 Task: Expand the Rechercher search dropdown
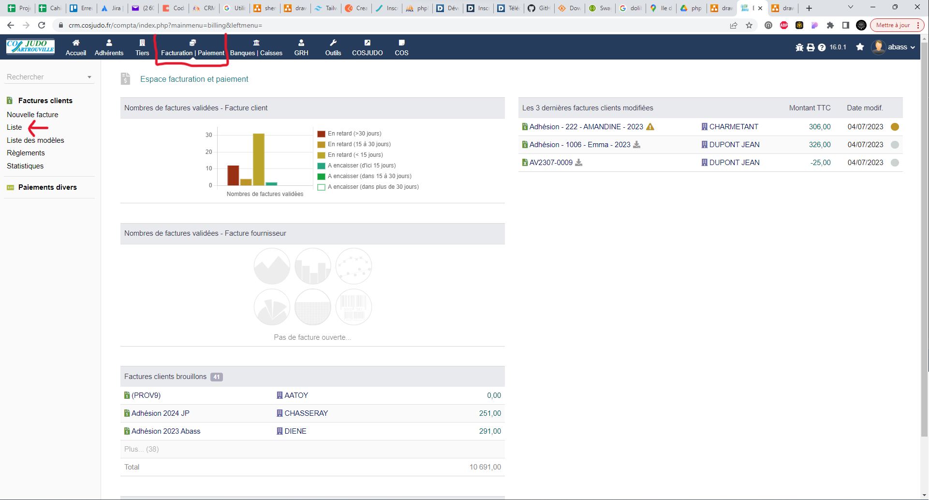coord(89,77)
